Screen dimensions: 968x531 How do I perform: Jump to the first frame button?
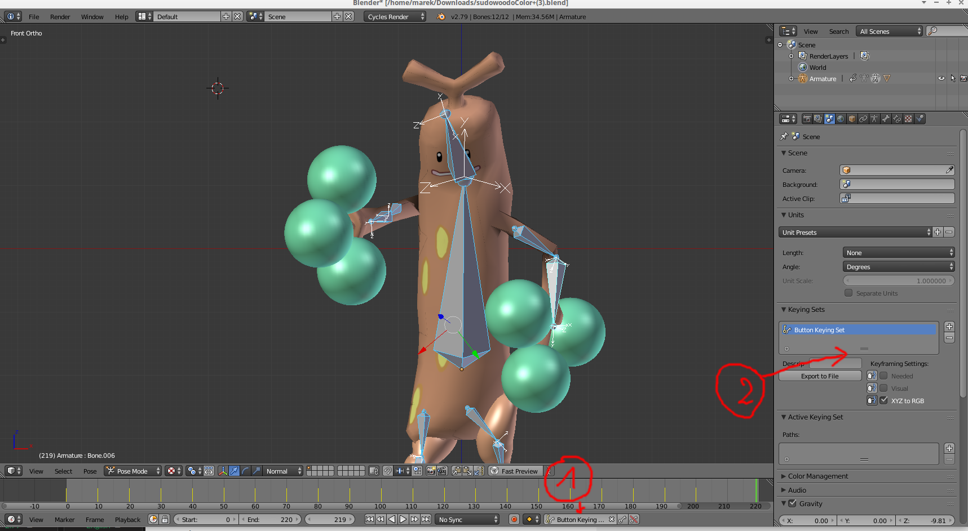(369, 520)
